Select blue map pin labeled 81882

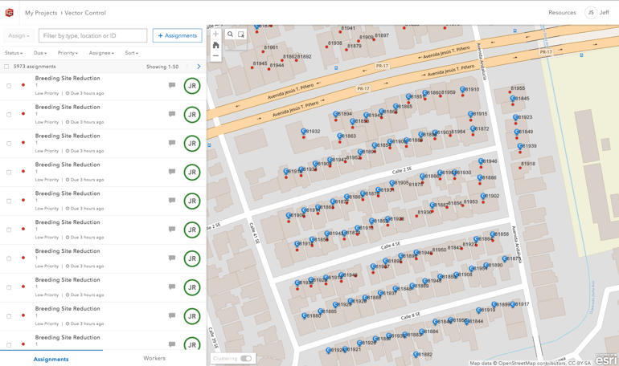pos(416,354)
